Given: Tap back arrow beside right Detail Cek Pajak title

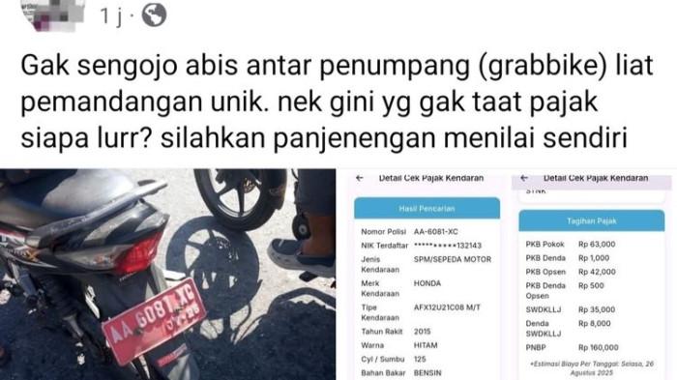Looking at the screenshot, I should [x=524, y=178].
